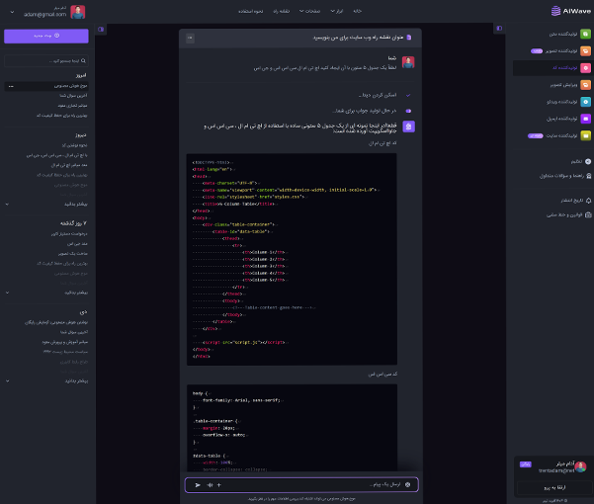Viewport: 594px width, 504px height.
Task: Click the AiWave logo
Action: [571, 11]
